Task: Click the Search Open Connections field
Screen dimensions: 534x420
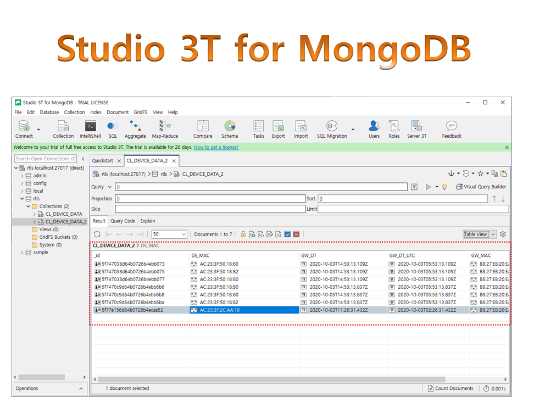Action: coord(45,159)
